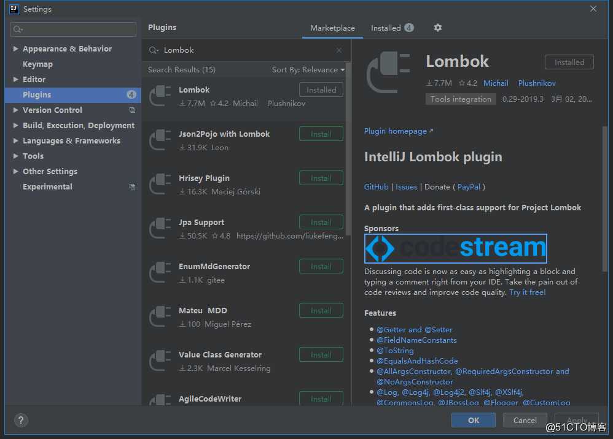The image size is (613, 439).
Task: Install the Mateu MDD plugin
Action: (321, 311)
